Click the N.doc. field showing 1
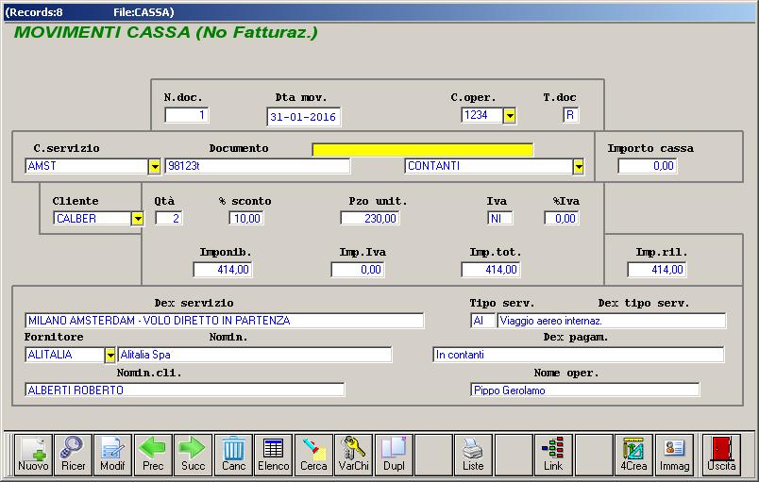Screen dimensions: 759x482 pyautogui.click(x=187, y=115)
